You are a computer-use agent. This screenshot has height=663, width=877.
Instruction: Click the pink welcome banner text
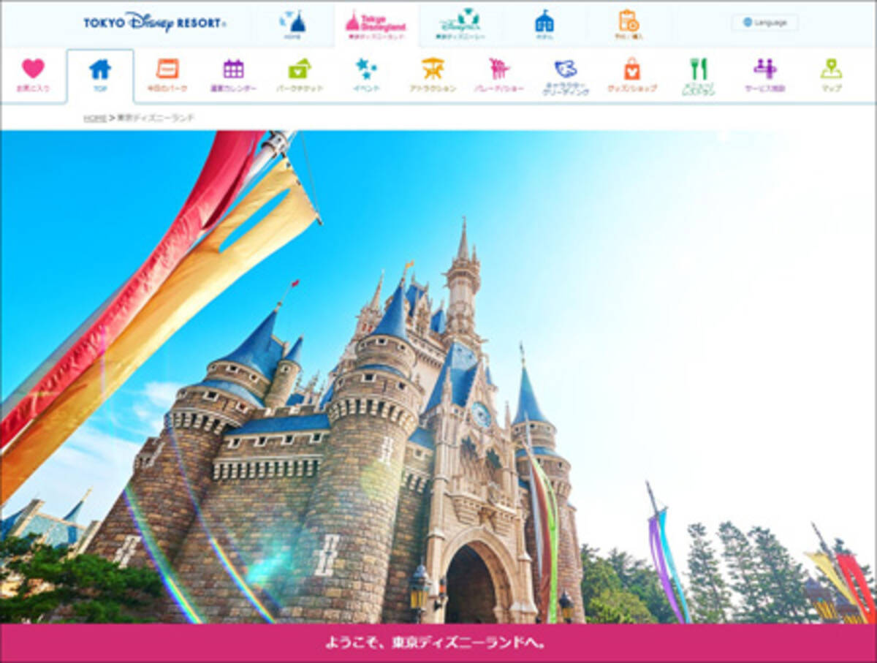(435, 644)
